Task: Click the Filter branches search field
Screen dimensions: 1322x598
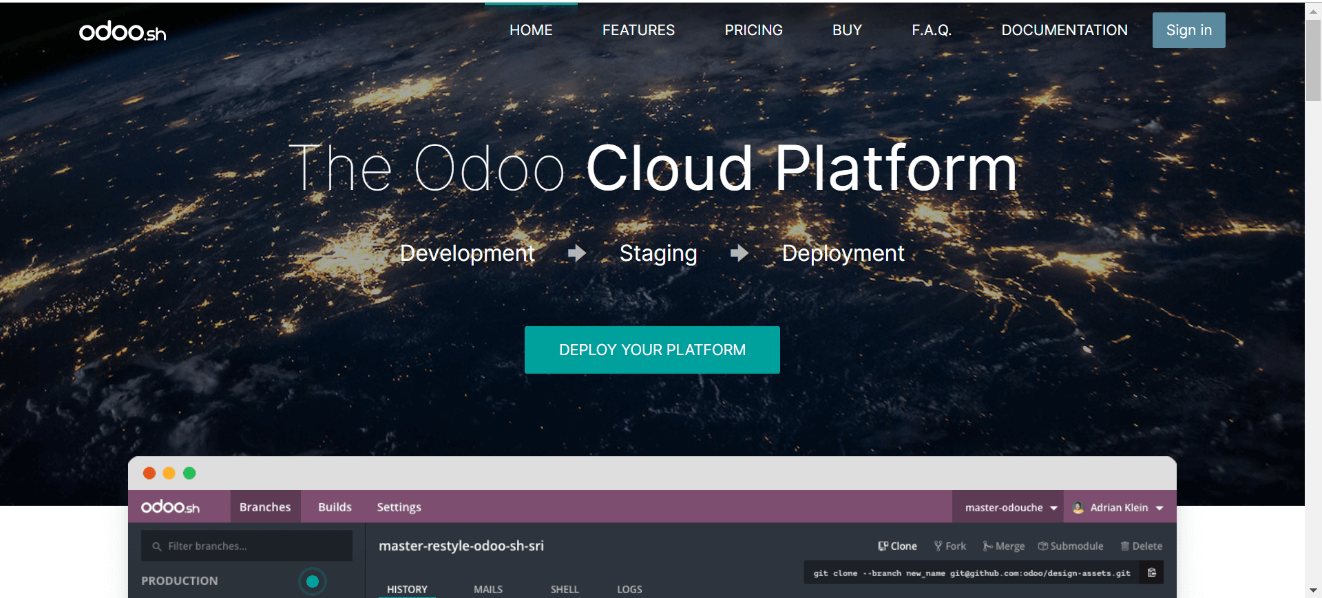Action: click(x=246, y=546)
